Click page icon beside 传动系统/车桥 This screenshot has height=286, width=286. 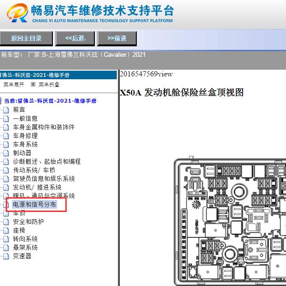point(6,170)
